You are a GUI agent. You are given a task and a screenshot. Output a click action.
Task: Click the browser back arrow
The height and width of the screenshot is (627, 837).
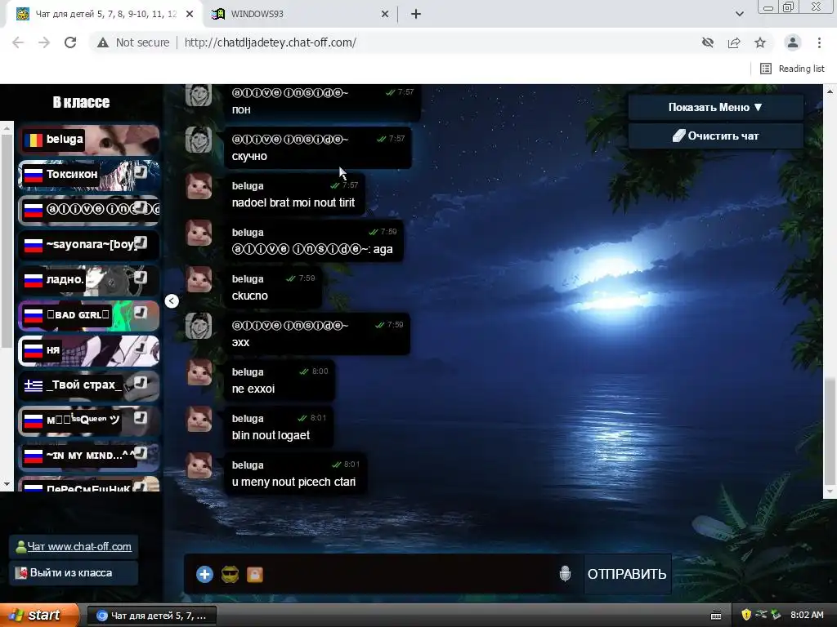coord(18,42)
